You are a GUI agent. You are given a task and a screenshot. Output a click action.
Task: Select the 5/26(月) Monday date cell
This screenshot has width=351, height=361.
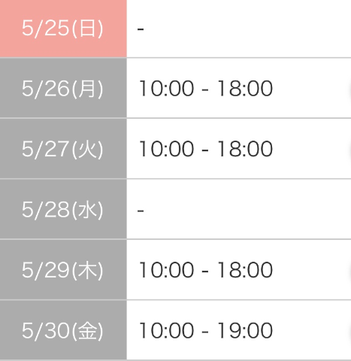click(x=63, y=88)
